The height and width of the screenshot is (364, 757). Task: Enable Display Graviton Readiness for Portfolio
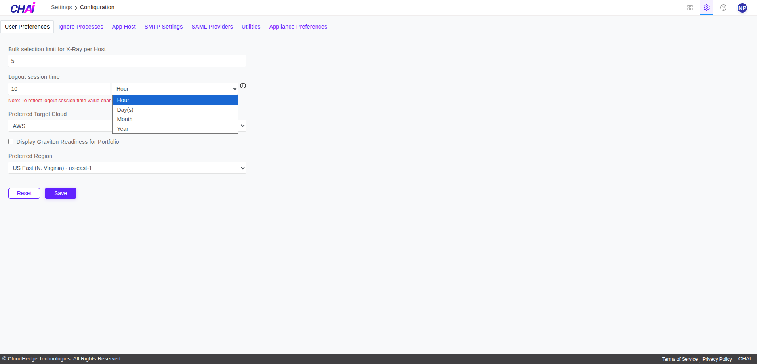pos(11,142)
